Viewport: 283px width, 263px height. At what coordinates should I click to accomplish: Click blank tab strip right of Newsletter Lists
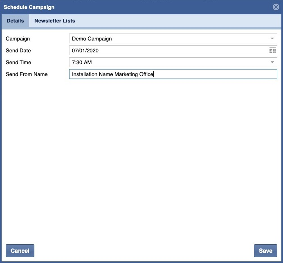click(176, 21)
